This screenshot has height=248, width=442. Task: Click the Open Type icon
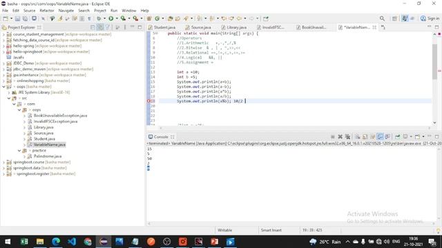point(170,19)
